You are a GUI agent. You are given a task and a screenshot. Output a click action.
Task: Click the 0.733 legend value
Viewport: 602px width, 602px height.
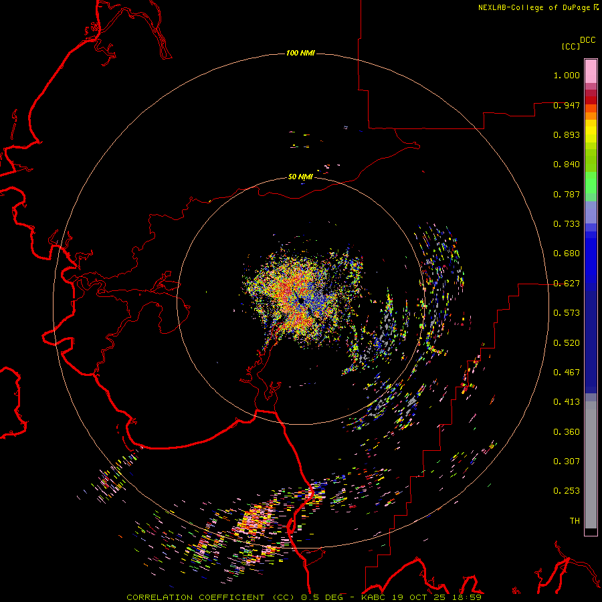tap(567, 224)
